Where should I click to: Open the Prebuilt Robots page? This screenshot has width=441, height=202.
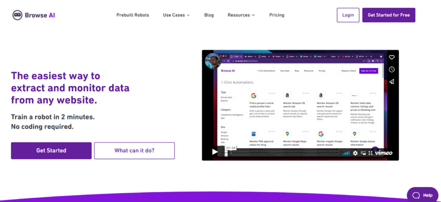tap(133, 15)
